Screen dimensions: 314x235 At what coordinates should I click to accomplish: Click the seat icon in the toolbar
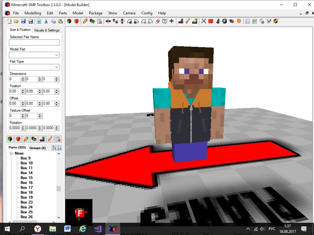[x=218, y=21]
